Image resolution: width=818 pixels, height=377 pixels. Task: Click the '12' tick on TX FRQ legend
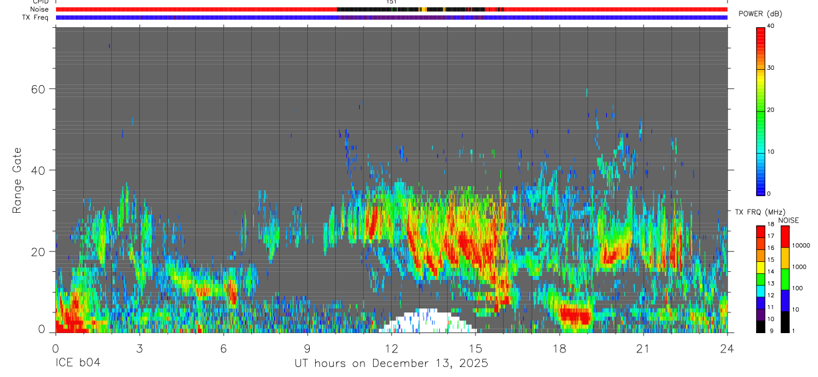coord(771,295)
